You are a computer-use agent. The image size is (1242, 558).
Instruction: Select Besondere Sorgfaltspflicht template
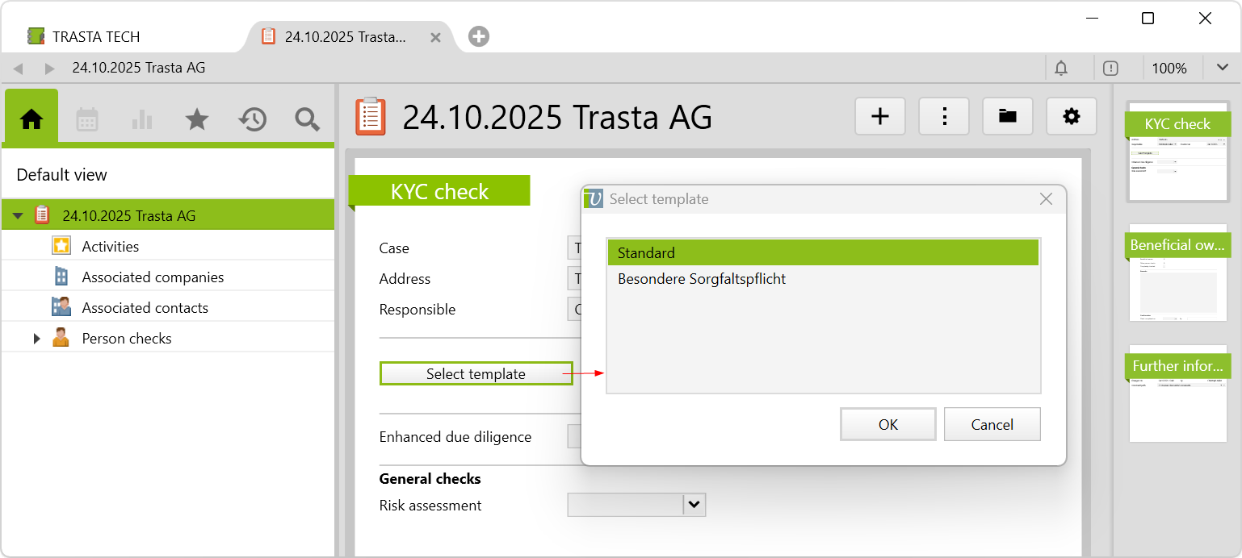pos(701,279)
